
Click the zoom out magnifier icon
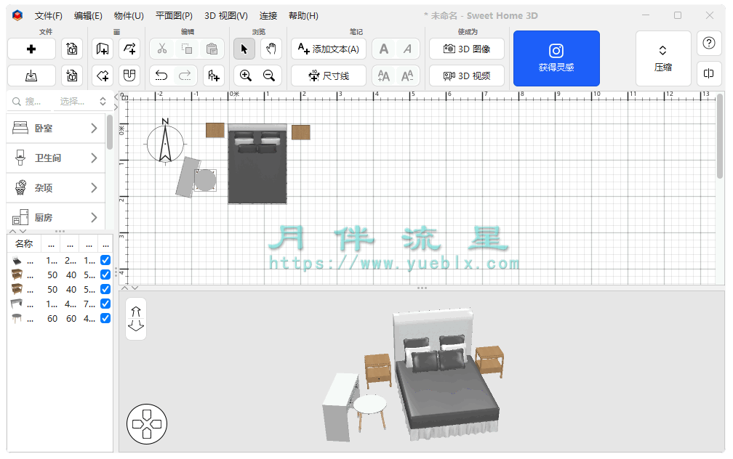269,76
